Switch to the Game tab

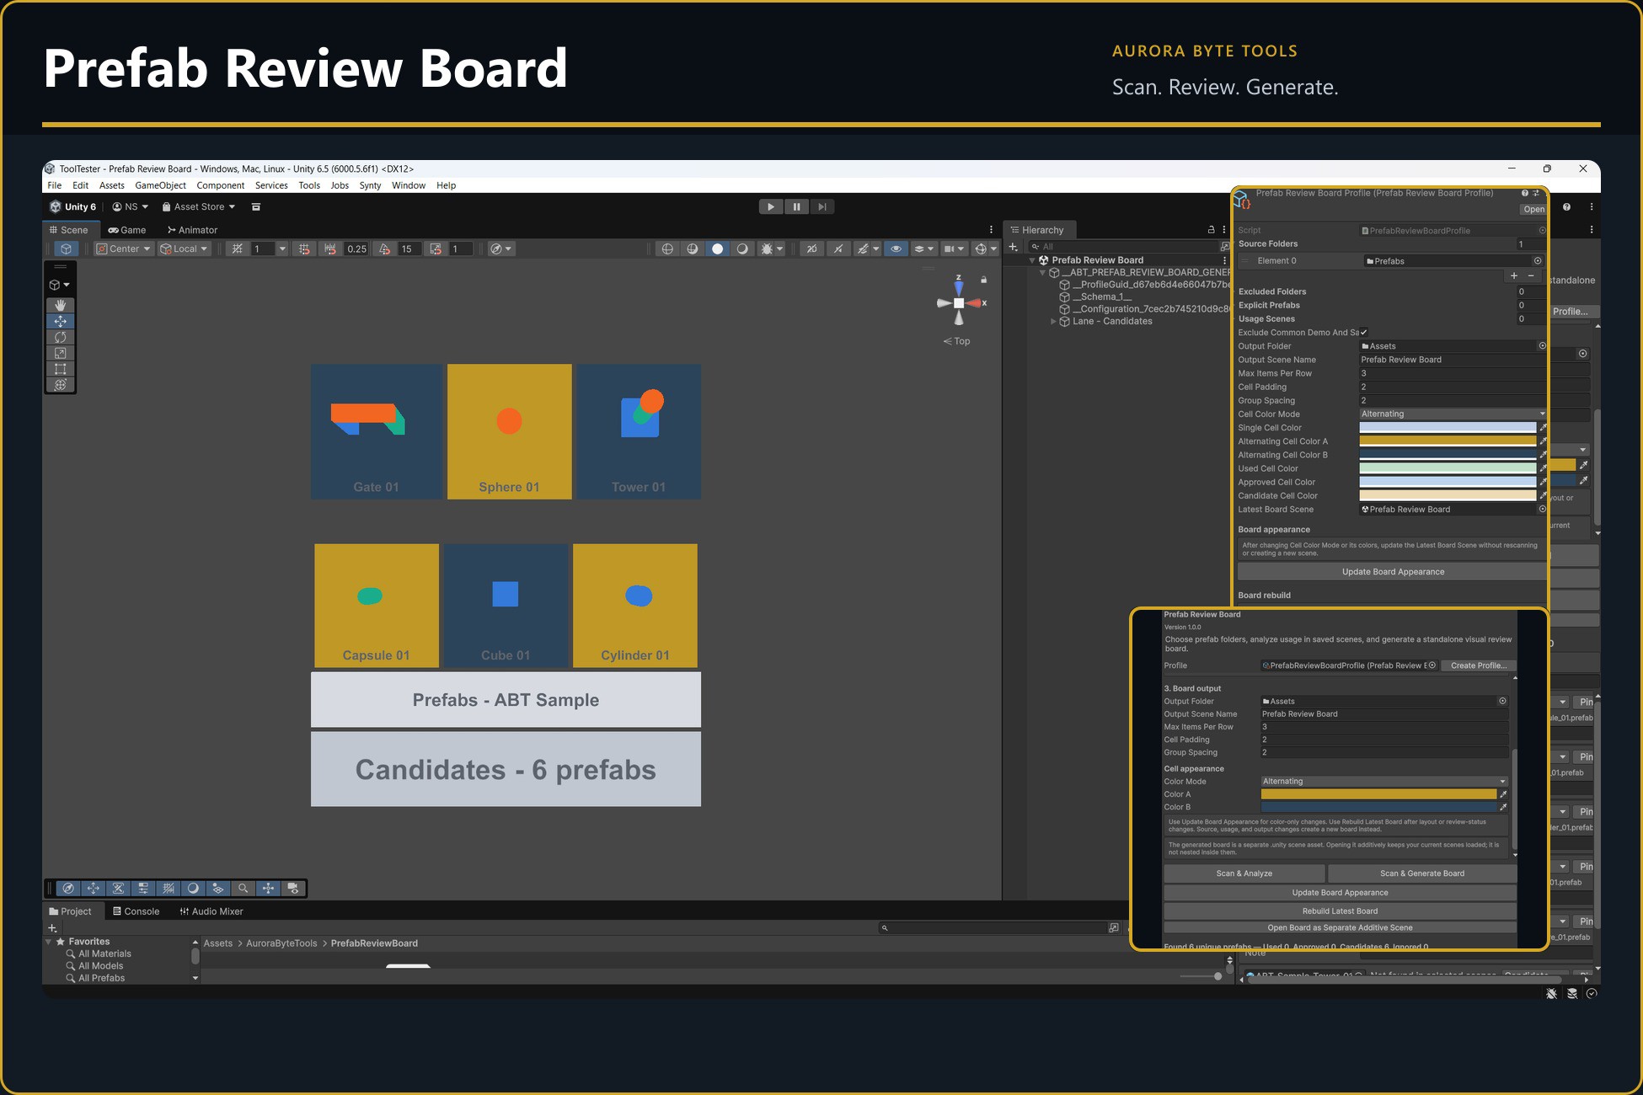[127, 230]
